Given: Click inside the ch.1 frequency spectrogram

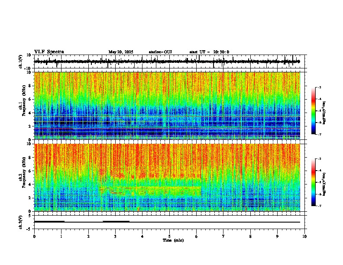Looking at the screenshot, I should click(x=167, y=106).
